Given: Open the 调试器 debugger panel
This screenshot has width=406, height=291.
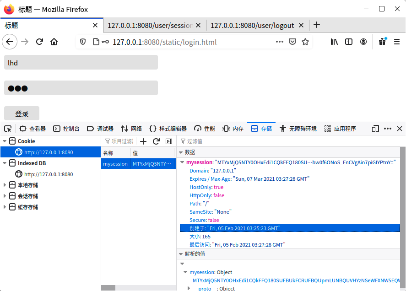Looking at the screenshot, I should (x=100, y=129).
